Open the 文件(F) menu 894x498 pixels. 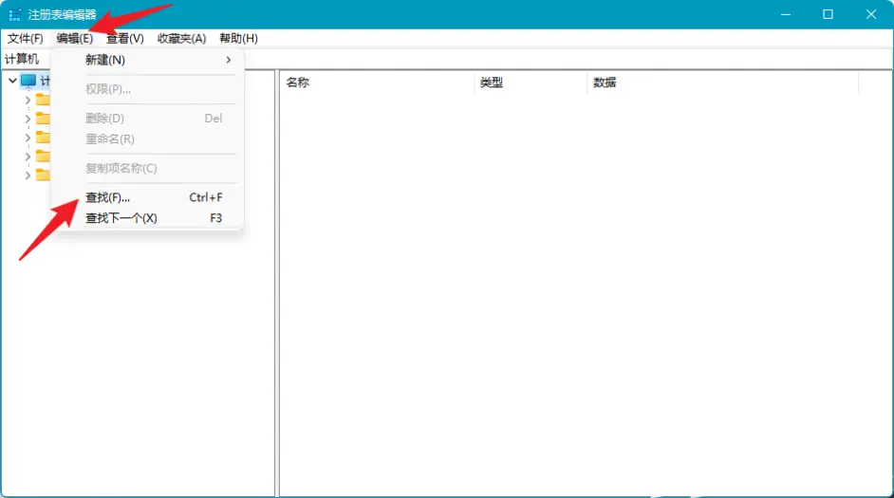point(26,38)
